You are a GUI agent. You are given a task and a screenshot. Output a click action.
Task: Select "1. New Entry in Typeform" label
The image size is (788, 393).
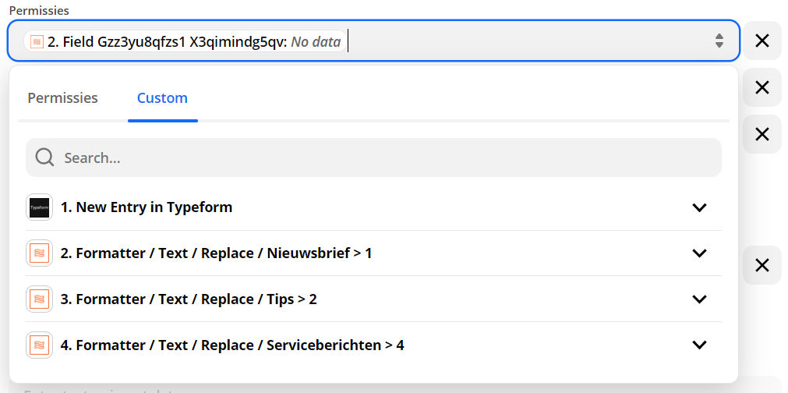point(147,207)
